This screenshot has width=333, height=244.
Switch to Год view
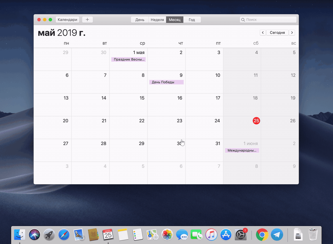pyautogui.click(x=192, y=20)
